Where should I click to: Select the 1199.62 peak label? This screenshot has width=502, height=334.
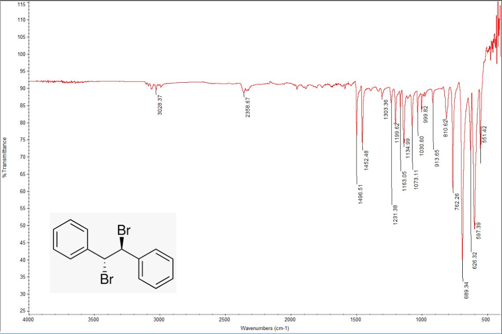pos(398,133)
